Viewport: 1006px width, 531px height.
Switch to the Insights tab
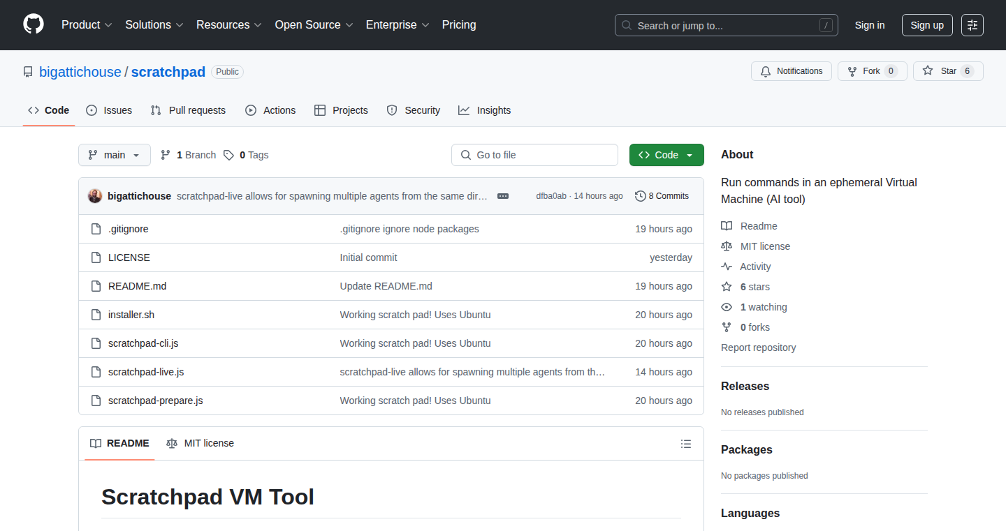click(x=484, y=110)
